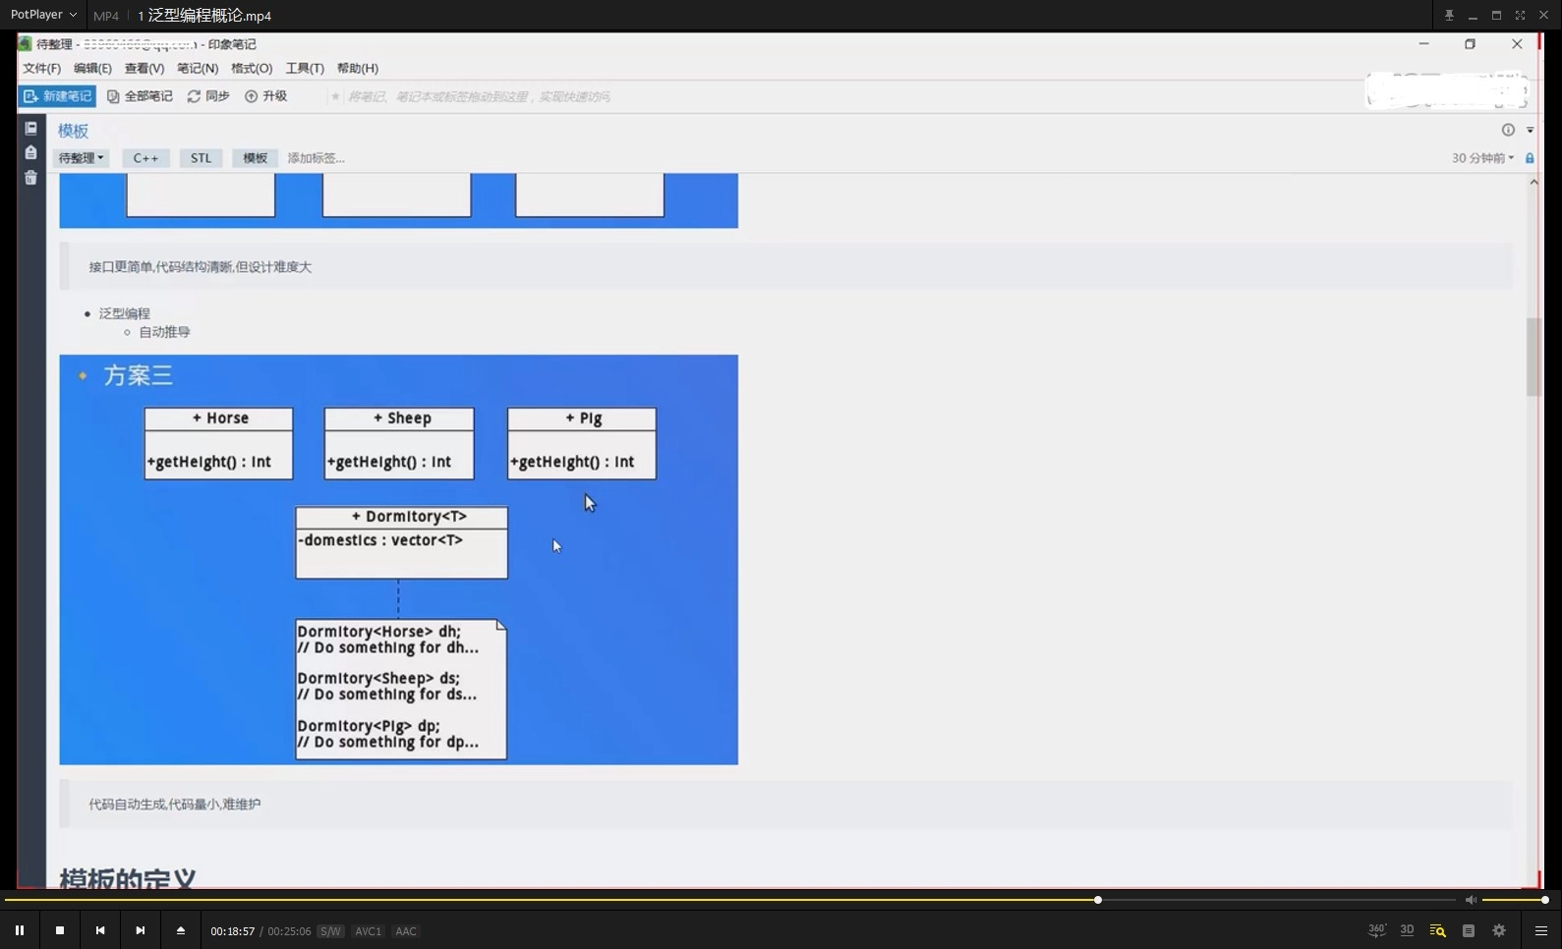Click the 添加标签 tag input field
The width and height of the screenshot is (1562, 949).
[x=316, y=158]
